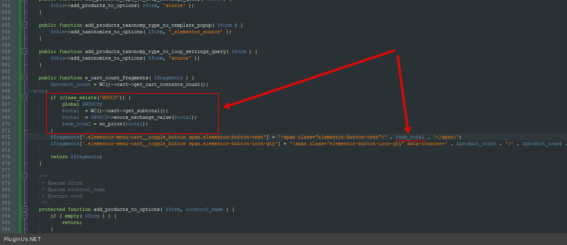Collapse fold at add_products_taxonomy_type_to_loop_settings_query function

click(24, 51)
